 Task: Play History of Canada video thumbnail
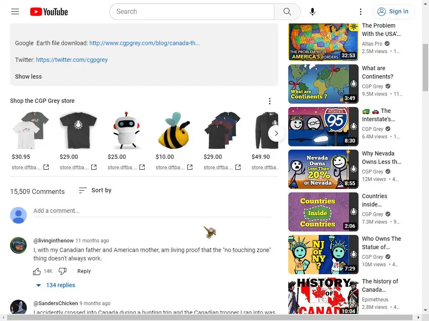(x=323, y=296)
